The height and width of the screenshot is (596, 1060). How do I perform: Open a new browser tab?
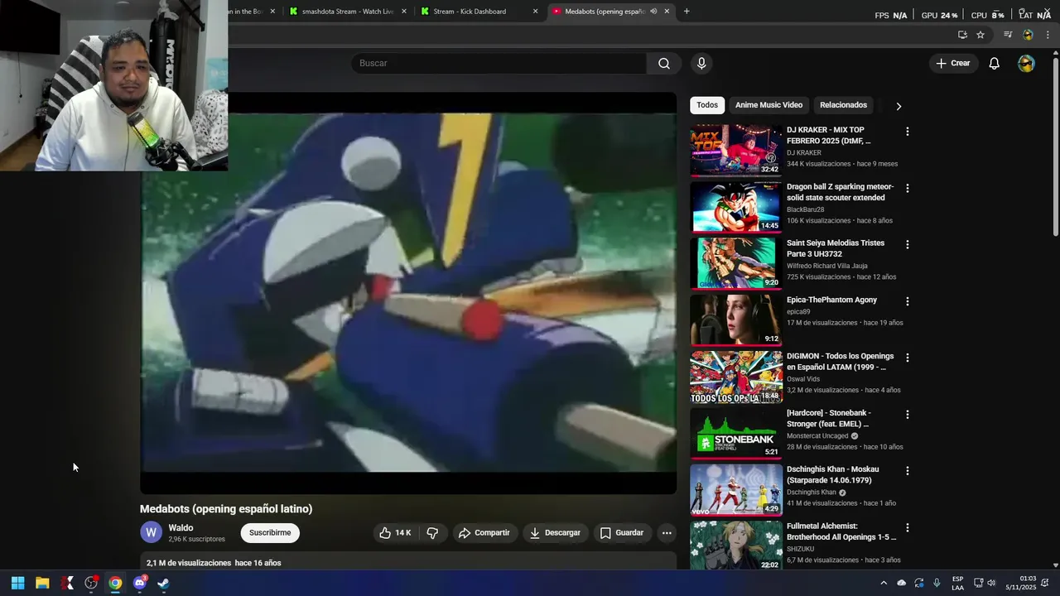point(687,12)
